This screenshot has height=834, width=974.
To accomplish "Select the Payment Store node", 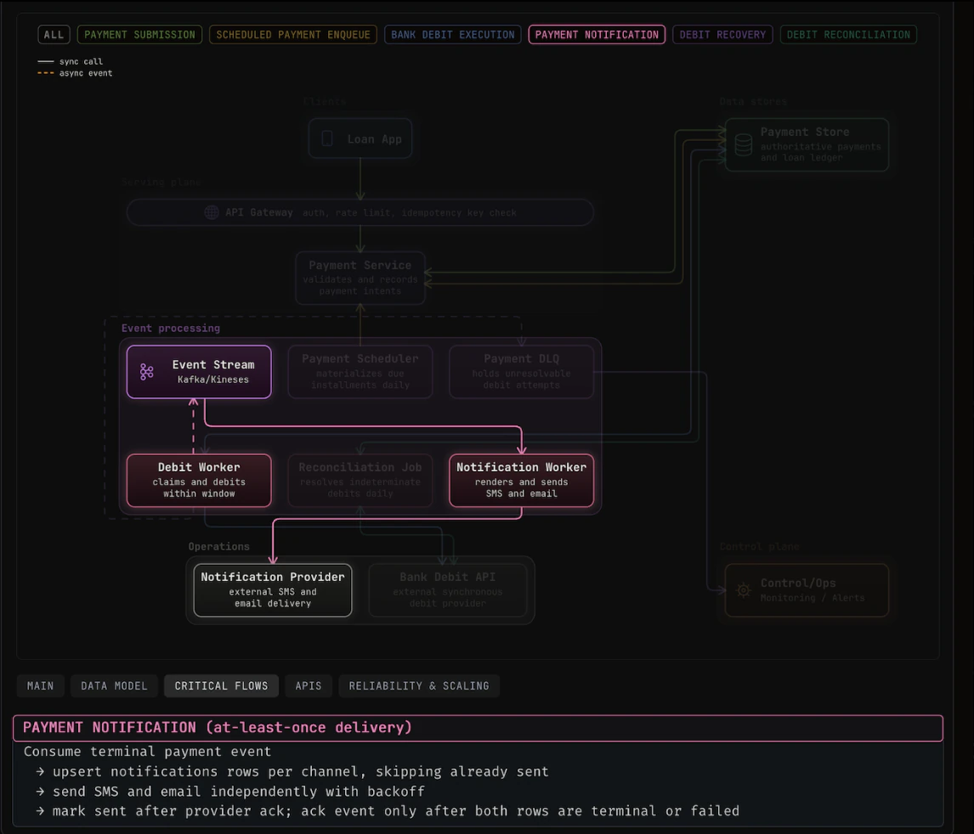I will (807, 144).
